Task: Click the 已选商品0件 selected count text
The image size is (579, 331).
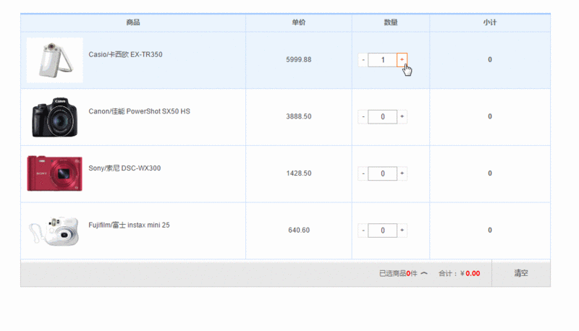Action: 398,273
